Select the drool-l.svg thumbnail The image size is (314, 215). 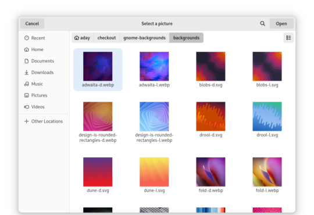point(267,116)
